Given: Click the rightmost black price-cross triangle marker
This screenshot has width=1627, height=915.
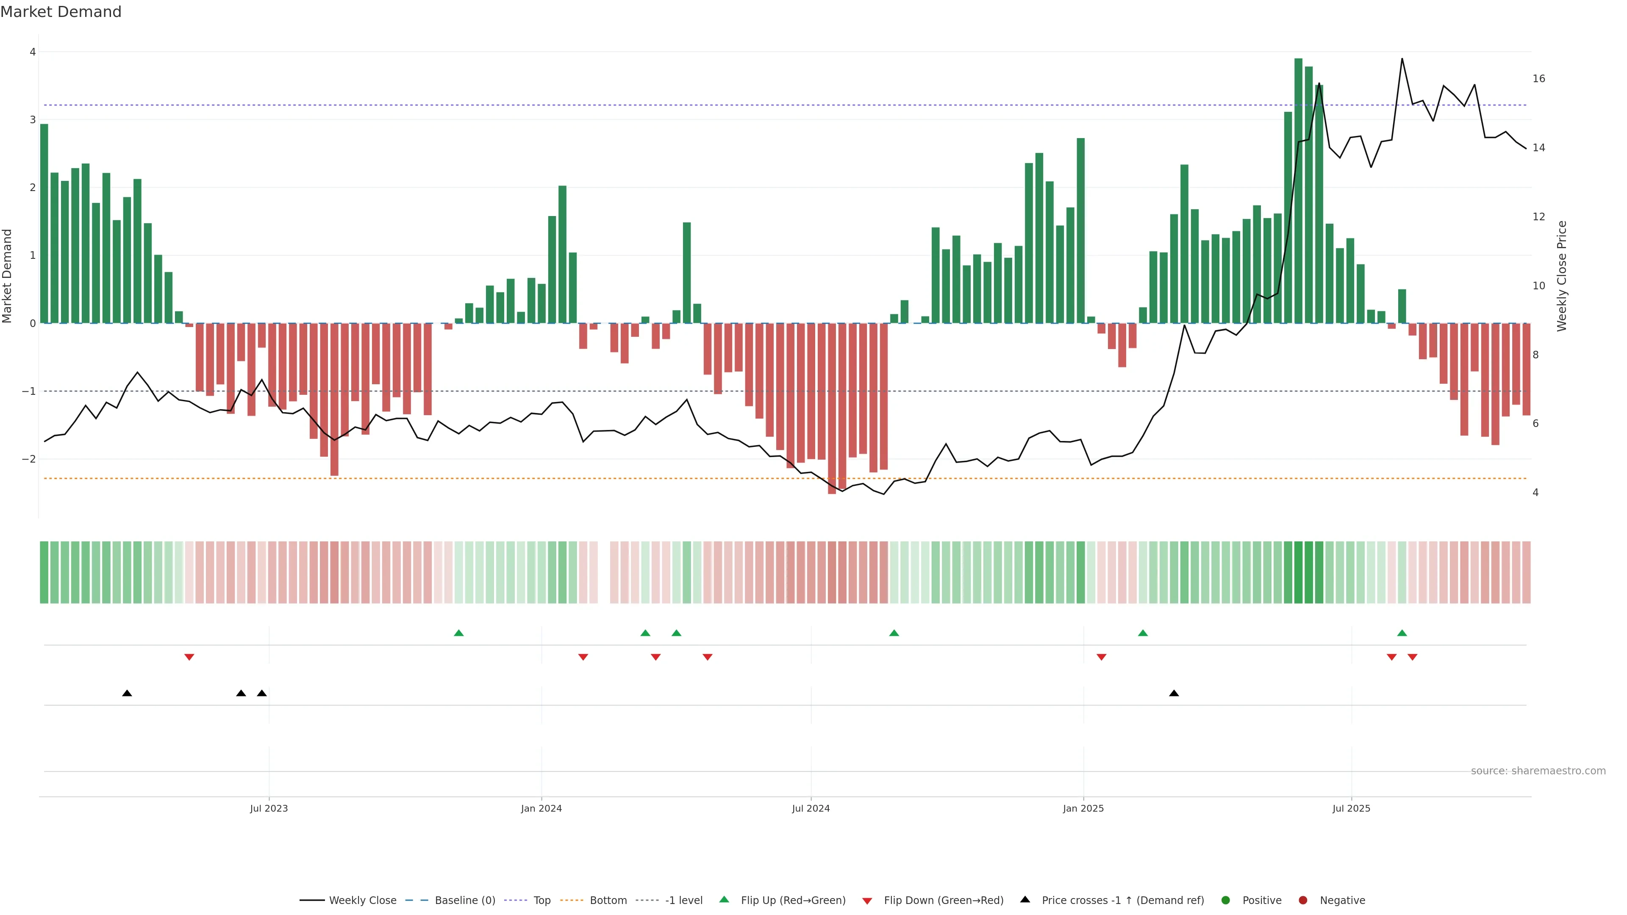Looking at the screenshot, I should 1174,693.
